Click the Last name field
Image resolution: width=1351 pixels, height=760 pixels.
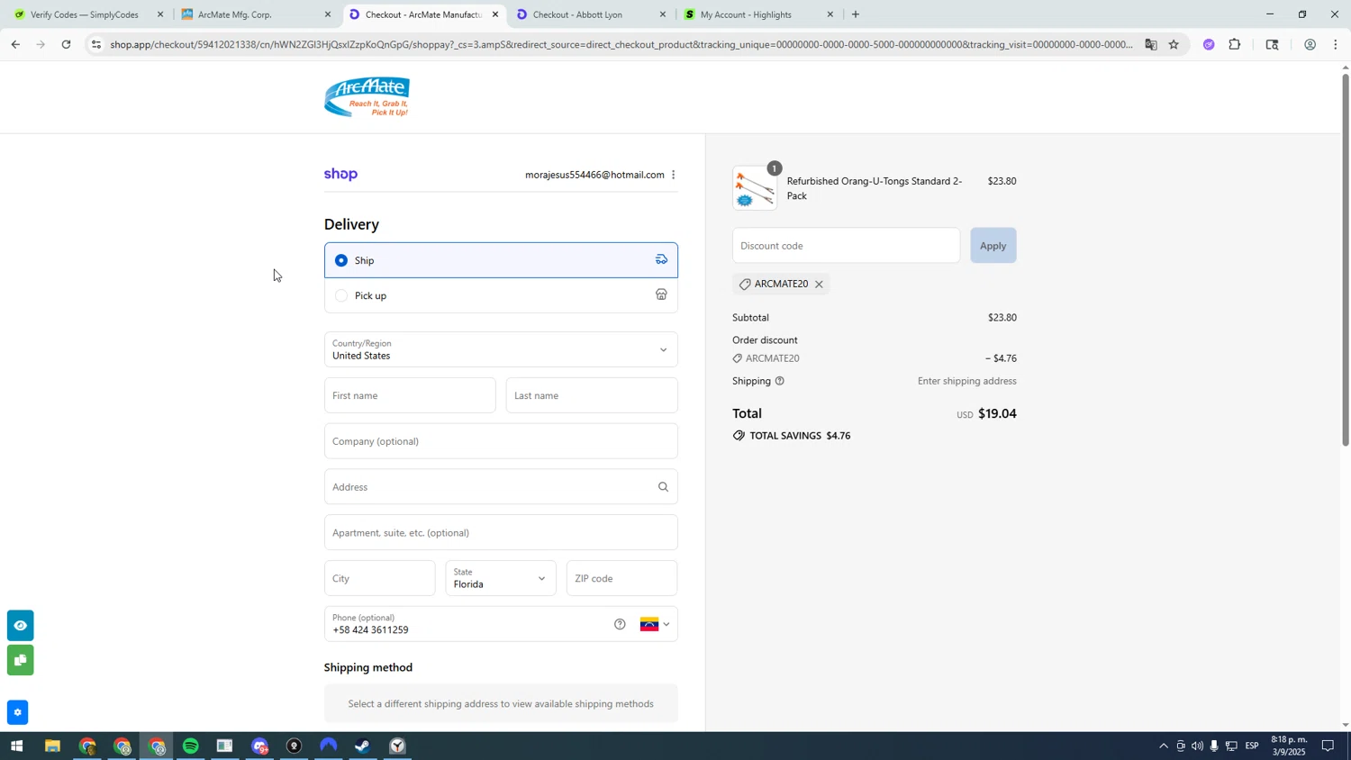pos(592,395)
